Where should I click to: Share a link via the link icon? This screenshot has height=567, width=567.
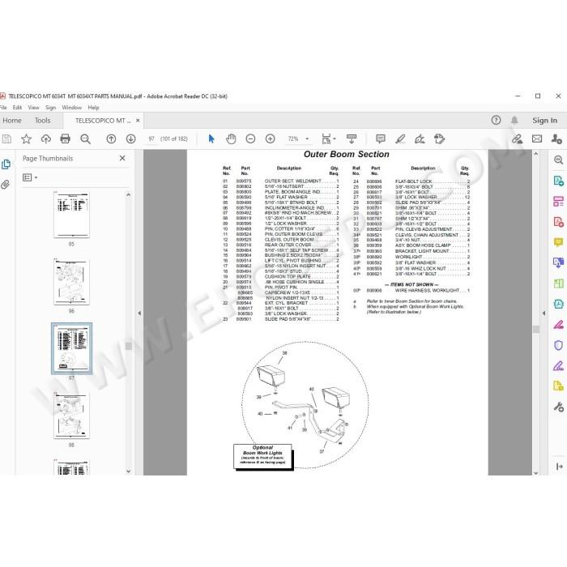coord(517,139)
